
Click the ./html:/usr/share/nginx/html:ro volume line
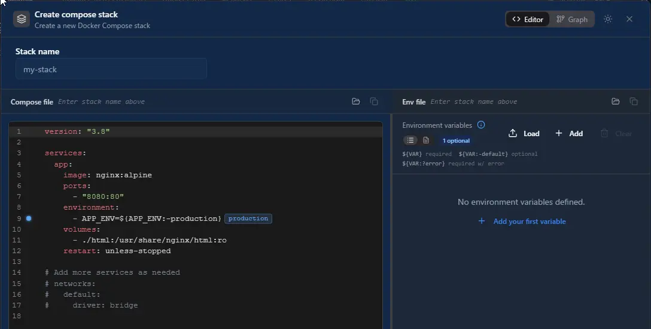point(154,240)
